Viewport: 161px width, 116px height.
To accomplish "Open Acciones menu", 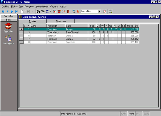I will coord(29,7).
